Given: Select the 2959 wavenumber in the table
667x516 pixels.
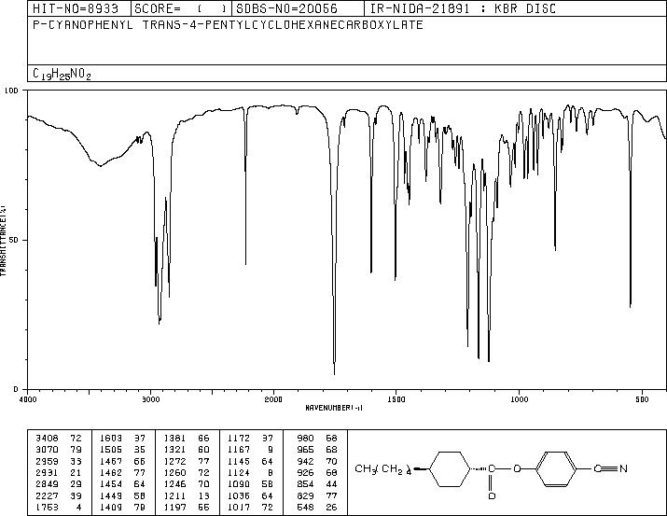Looking at the screenshot, I should 47,461.
